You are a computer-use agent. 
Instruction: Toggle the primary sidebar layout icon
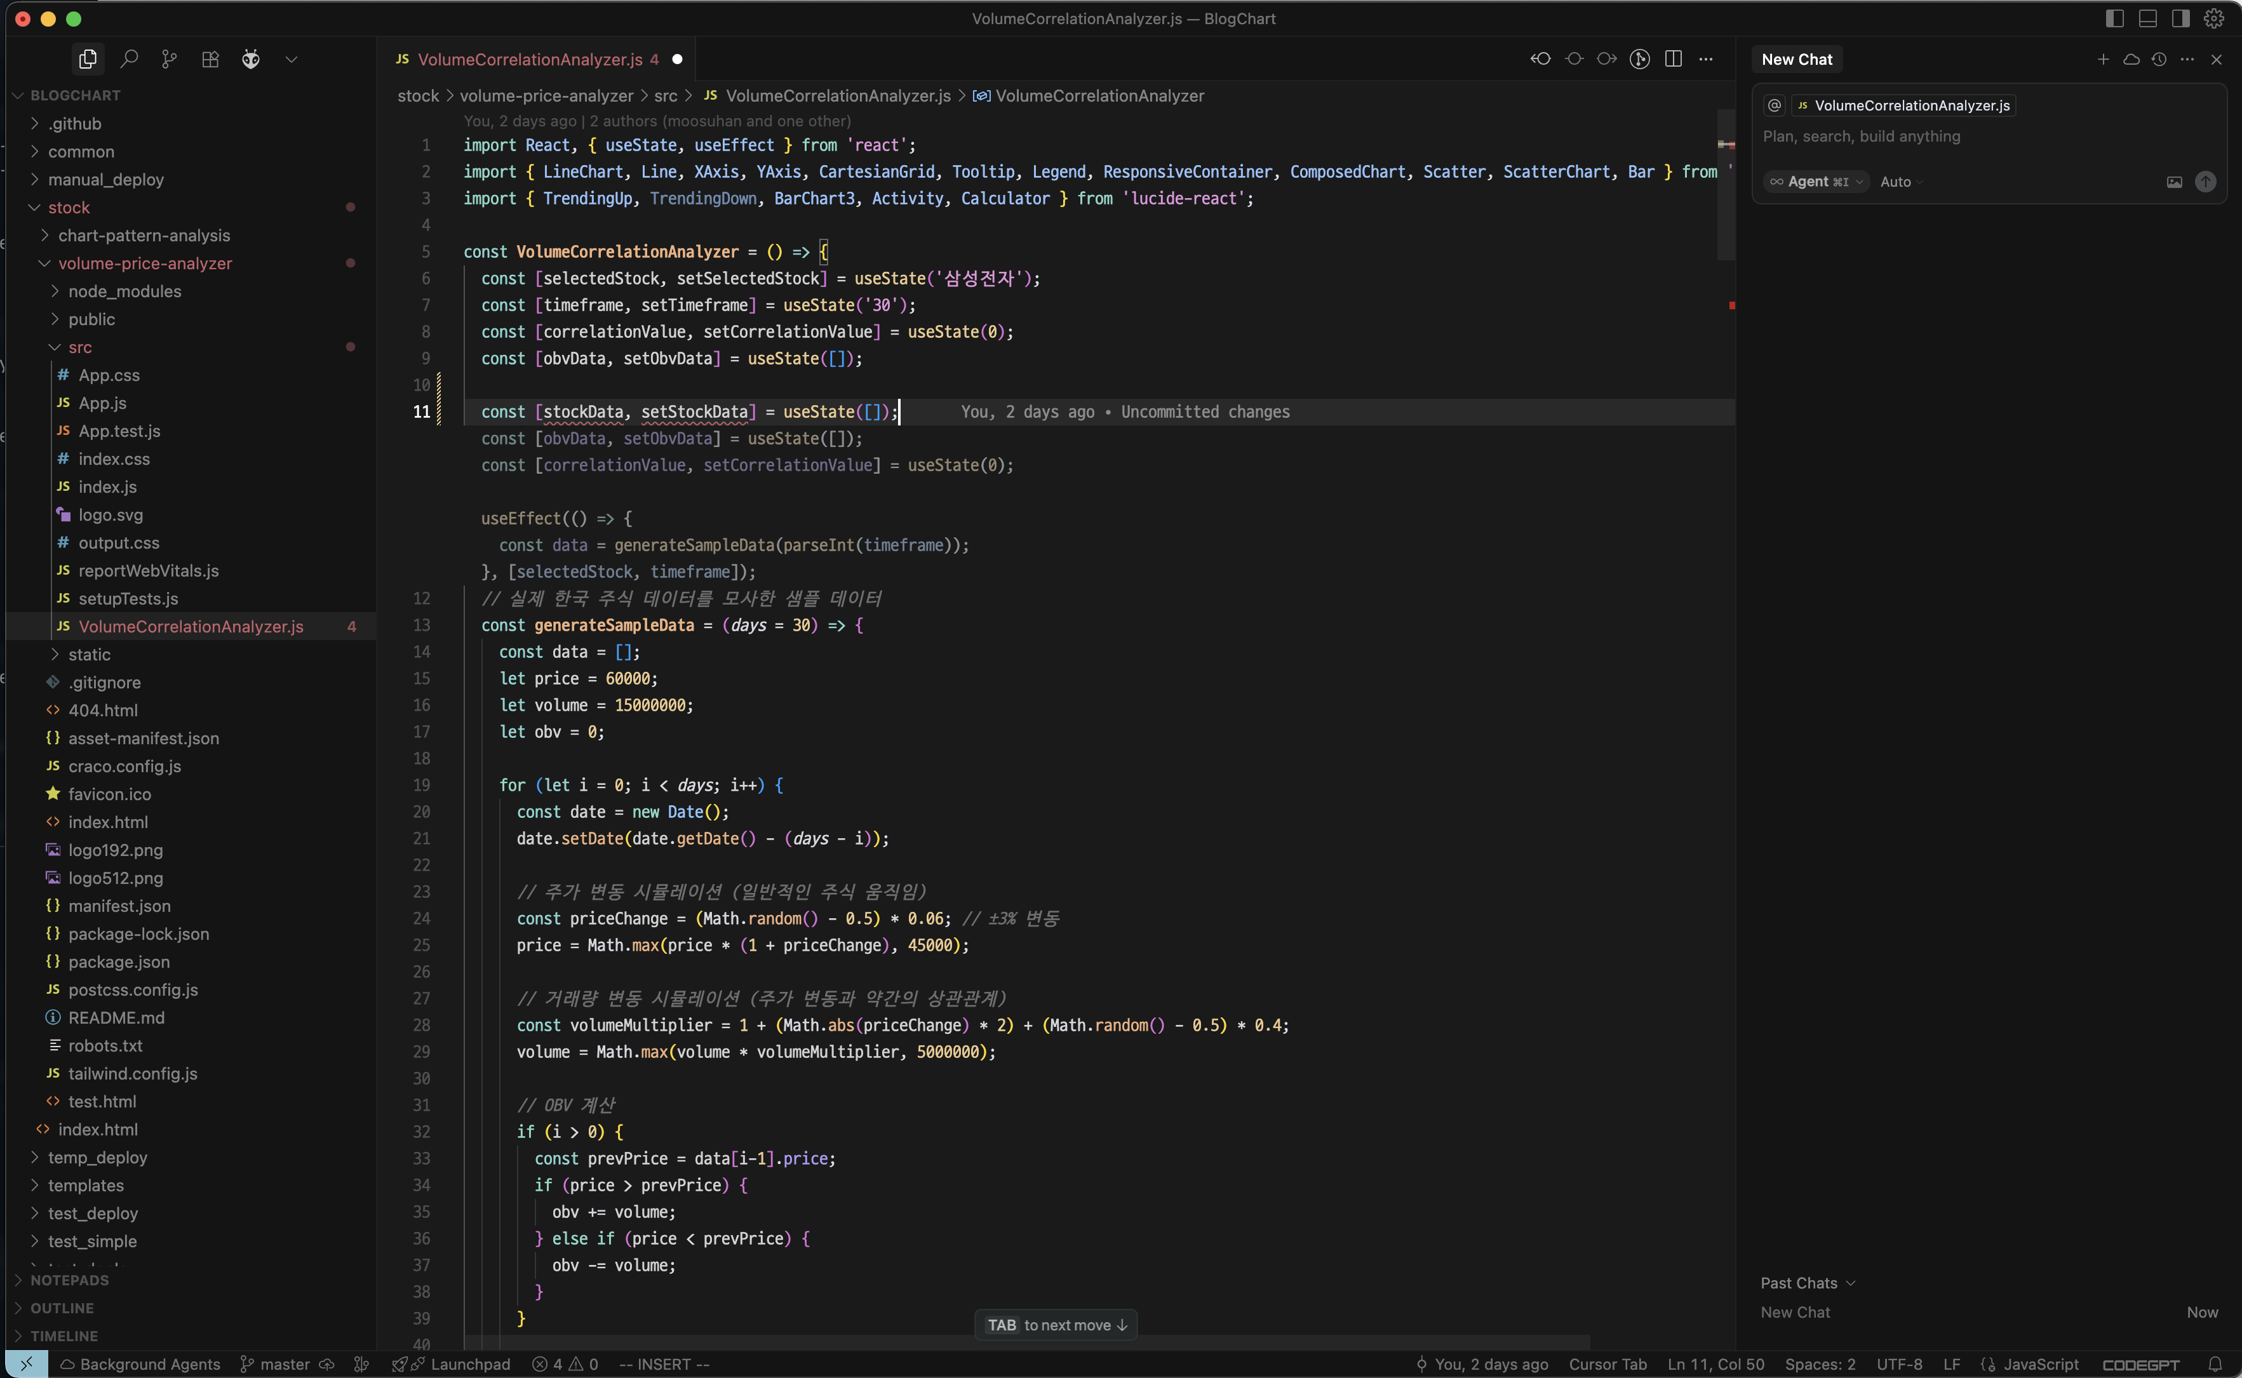[x=2116, y=18]
